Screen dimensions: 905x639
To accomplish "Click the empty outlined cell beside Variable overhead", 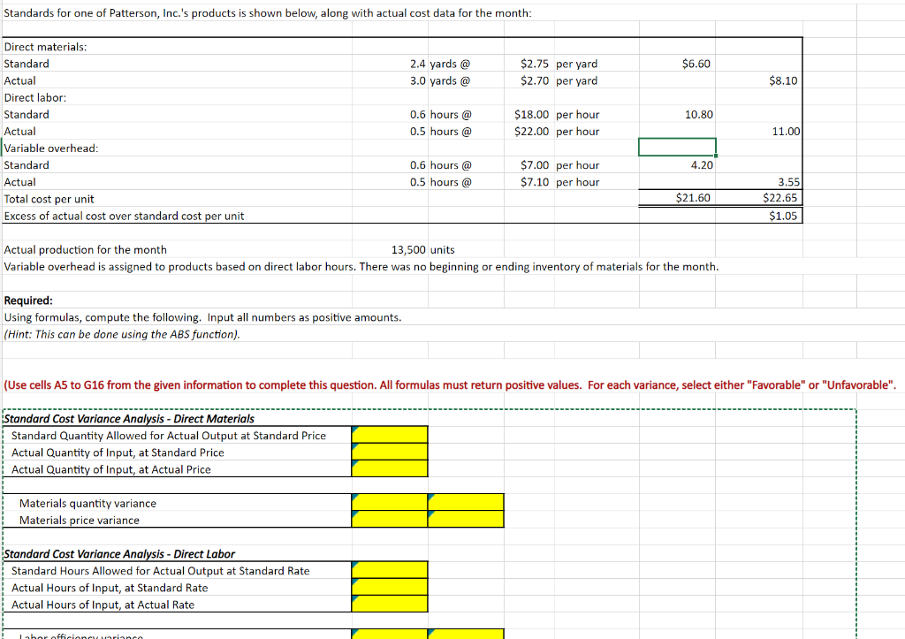I will tap(677, 146).
